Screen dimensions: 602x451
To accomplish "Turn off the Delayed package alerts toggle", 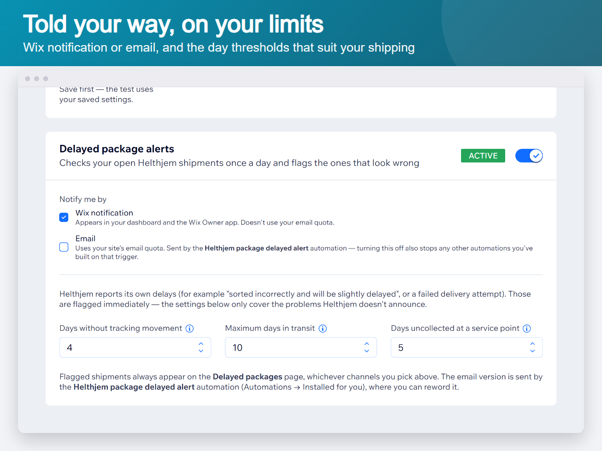I will (x=529, y=156).
